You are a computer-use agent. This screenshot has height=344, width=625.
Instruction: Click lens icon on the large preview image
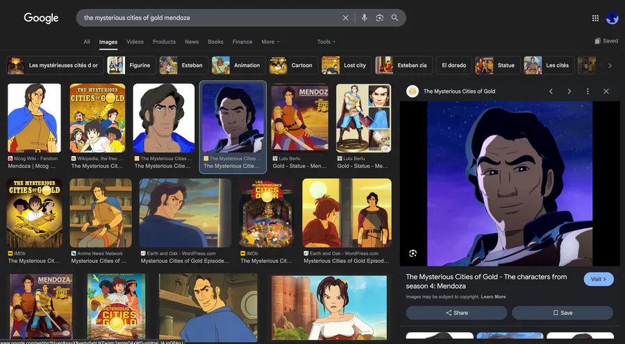413,253
